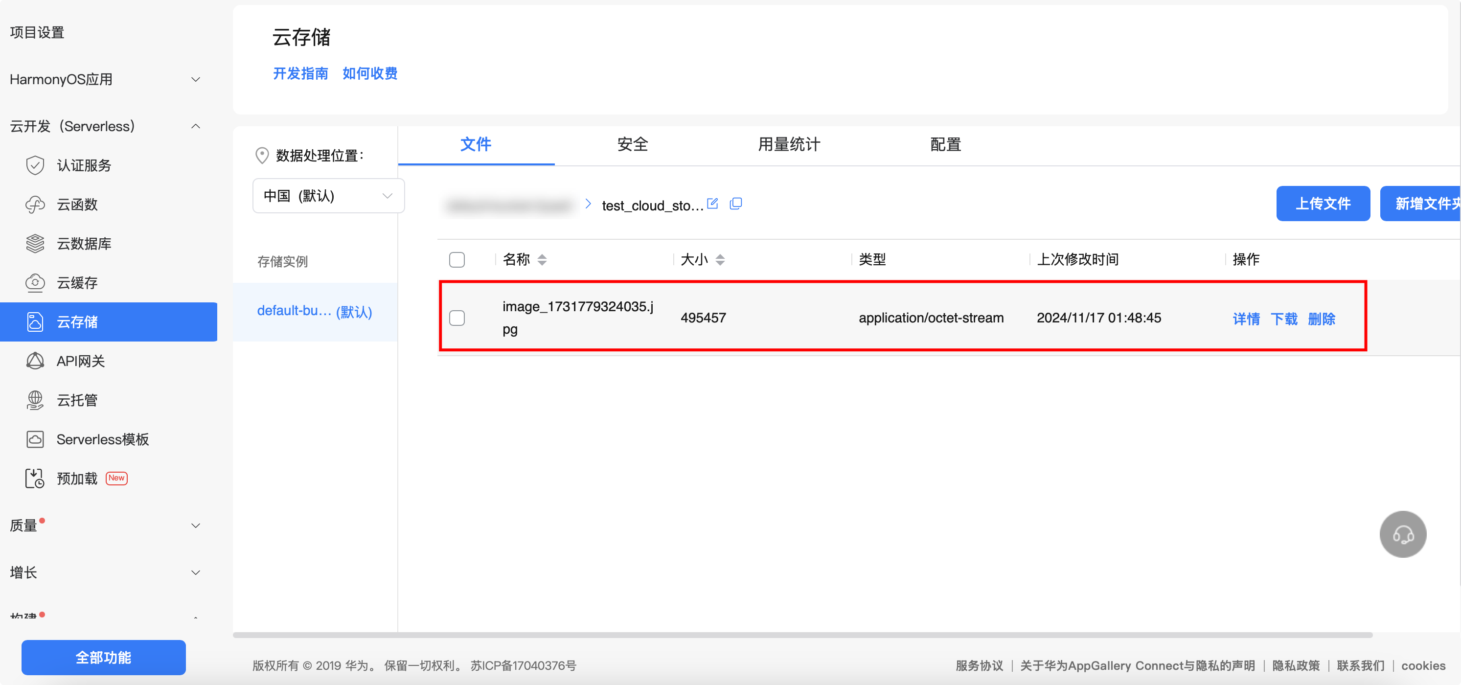1461x685 pixels.
Task: Open the 服务协议 footer link
Action: click(979, 665)
